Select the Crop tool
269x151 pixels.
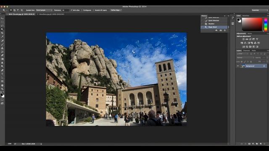click(x=2, y=33)
